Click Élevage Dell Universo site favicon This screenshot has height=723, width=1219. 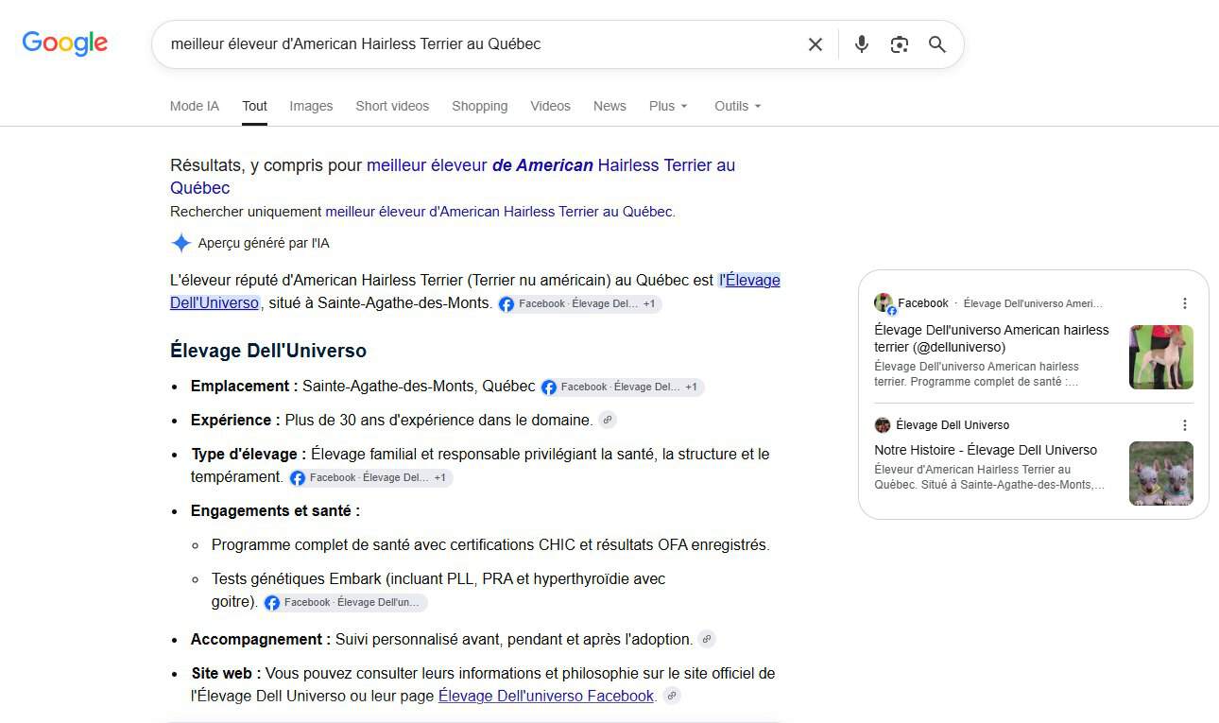(x=883, y=425)
